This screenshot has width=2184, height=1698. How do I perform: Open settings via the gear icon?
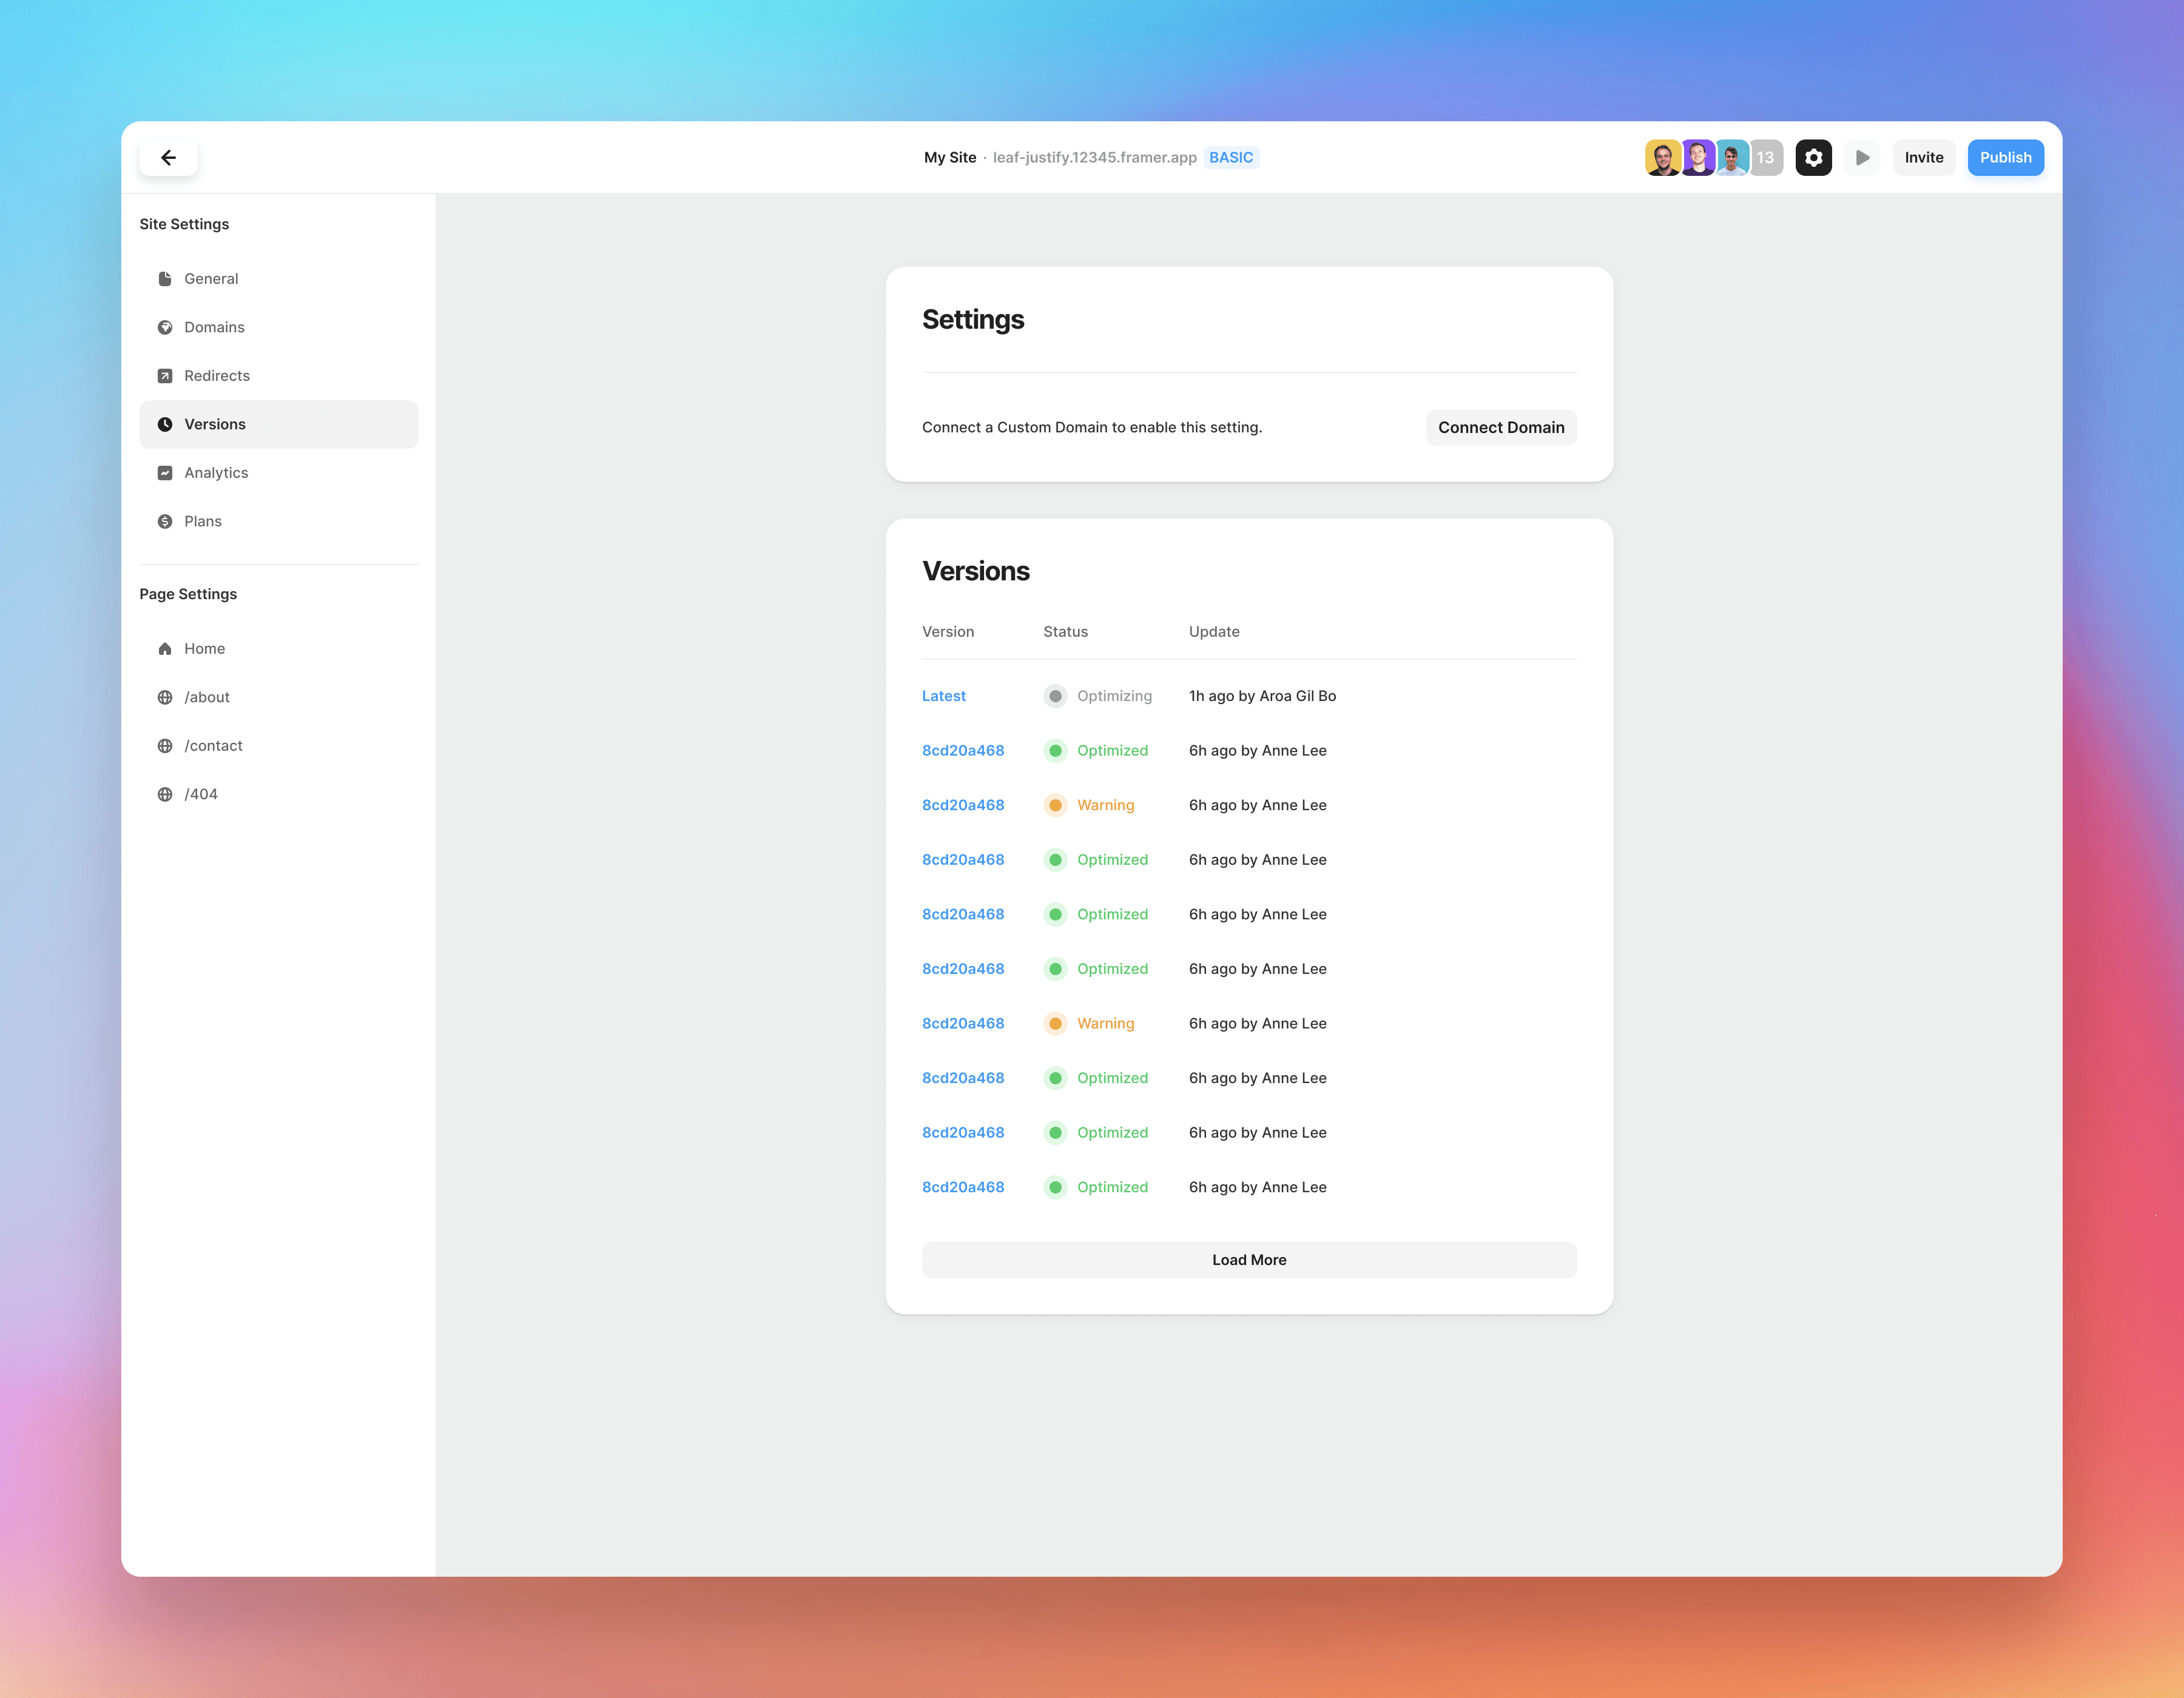pyautogui.click(x=1813, y=157)
